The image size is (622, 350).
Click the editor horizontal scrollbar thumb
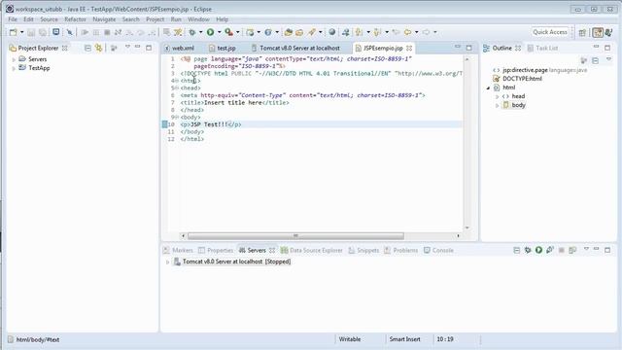click(295, 235)
